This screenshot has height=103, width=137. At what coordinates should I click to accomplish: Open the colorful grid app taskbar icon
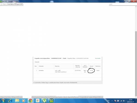38,101
